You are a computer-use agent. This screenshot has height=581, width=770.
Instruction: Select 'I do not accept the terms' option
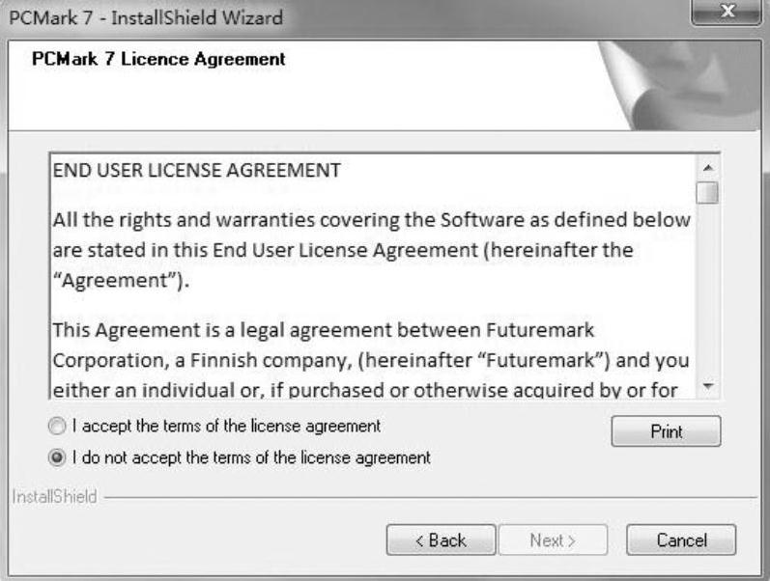click(x=61, y=456)
